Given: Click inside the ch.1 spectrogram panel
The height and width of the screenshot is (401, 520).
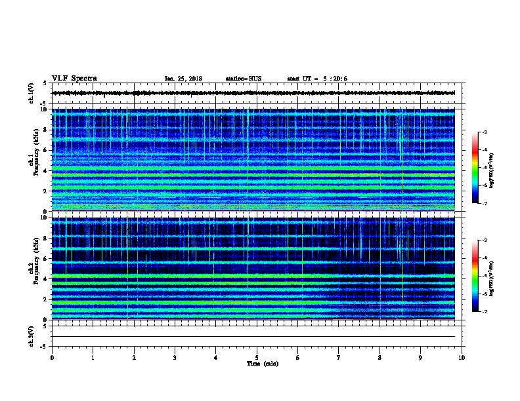Looking at the screenshot, I should [x=253, y=160].
